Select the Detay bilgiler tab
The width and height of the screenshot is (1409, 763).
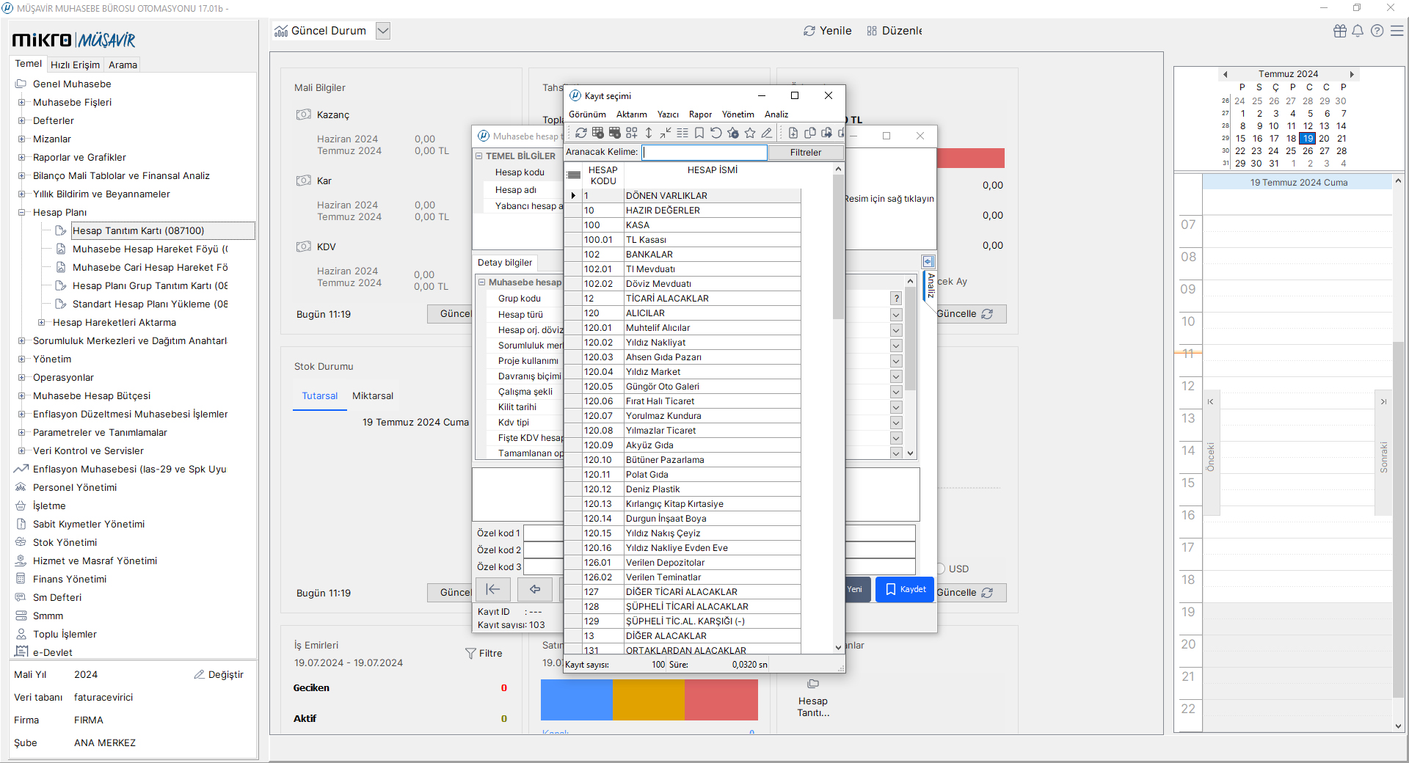[505, 263]
